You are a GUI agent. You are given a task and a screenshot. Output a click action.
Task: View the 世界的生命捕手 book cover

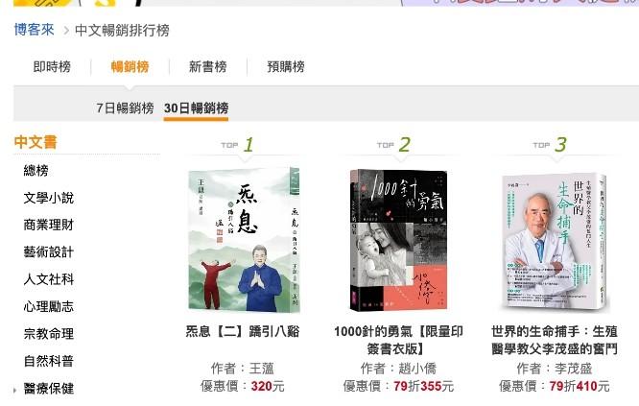555,242
